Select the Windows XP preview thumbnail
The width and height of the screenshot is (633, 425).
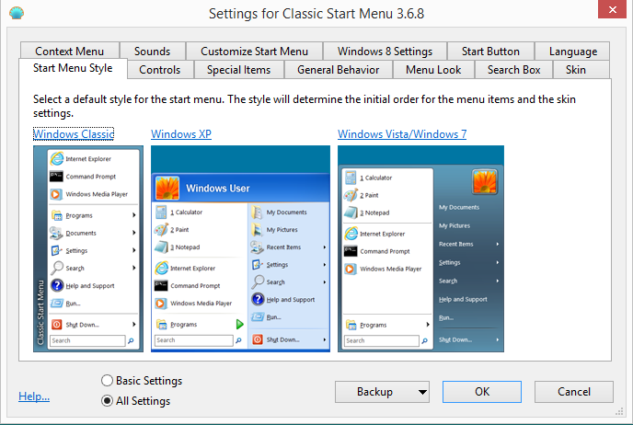241,248
